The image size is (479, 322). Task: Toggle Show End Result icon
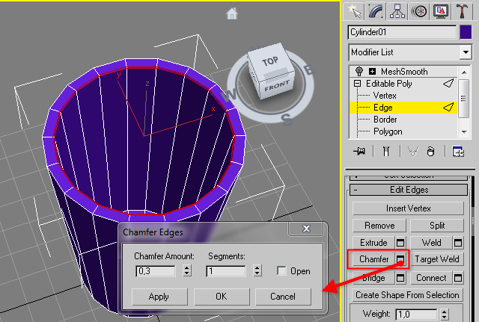[386, 151]
